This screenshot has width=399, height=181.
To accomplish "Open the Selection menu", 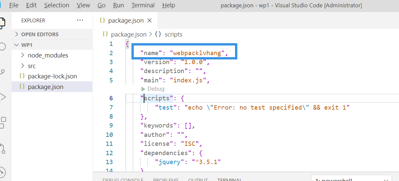I will click(57, 5).
